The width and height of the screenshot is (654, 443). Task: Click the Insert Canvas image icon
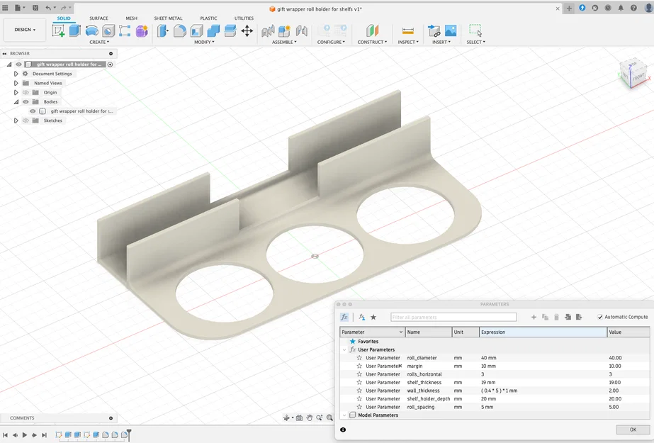point(450,30)
